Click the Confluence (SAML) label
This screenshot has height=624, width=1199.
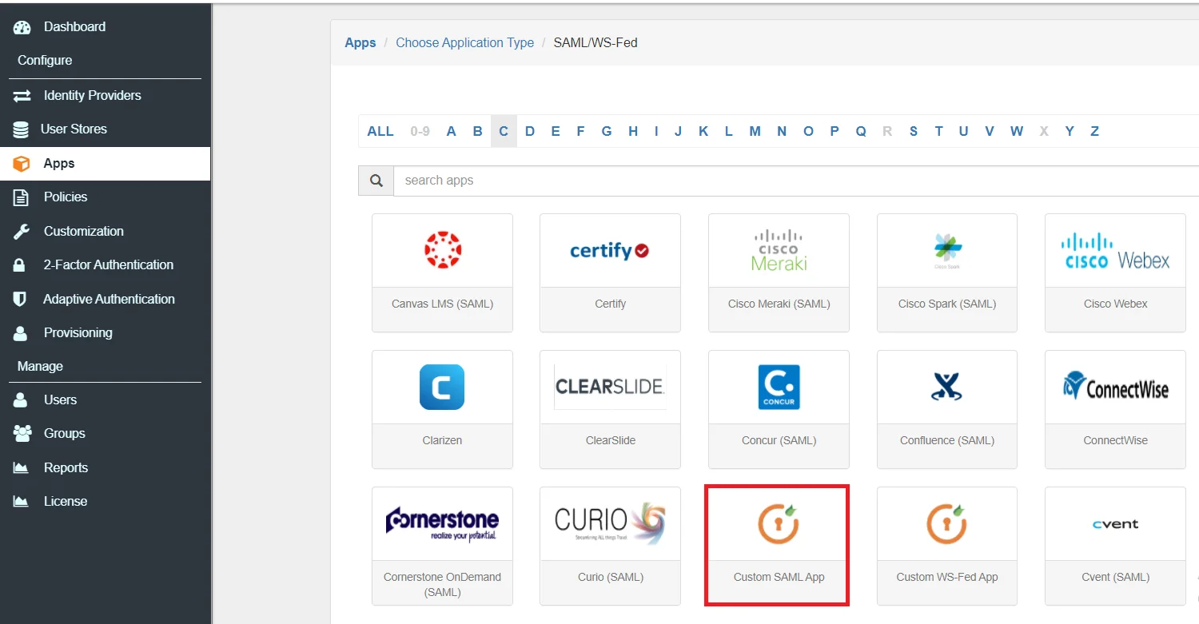point(947,441)
